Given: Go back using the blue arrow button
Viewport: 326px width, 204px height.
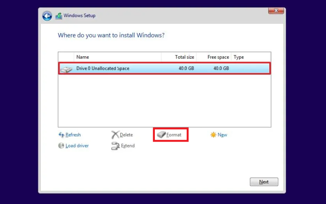Looking at the screenshot, I should (47, 16).
